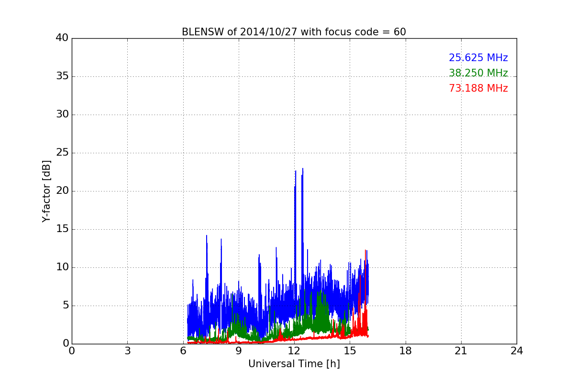Click the y-axis tick label 30

click(62, 115)
